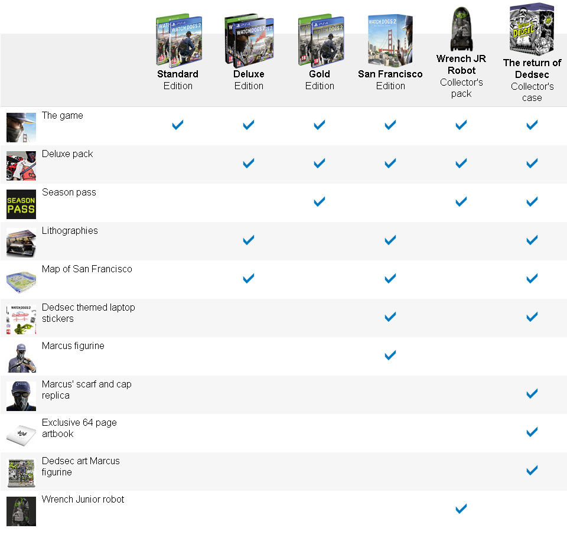Screen dimensions: 567x538
Task: Open the Return of Dedsec case image
Action: point(532,30)
